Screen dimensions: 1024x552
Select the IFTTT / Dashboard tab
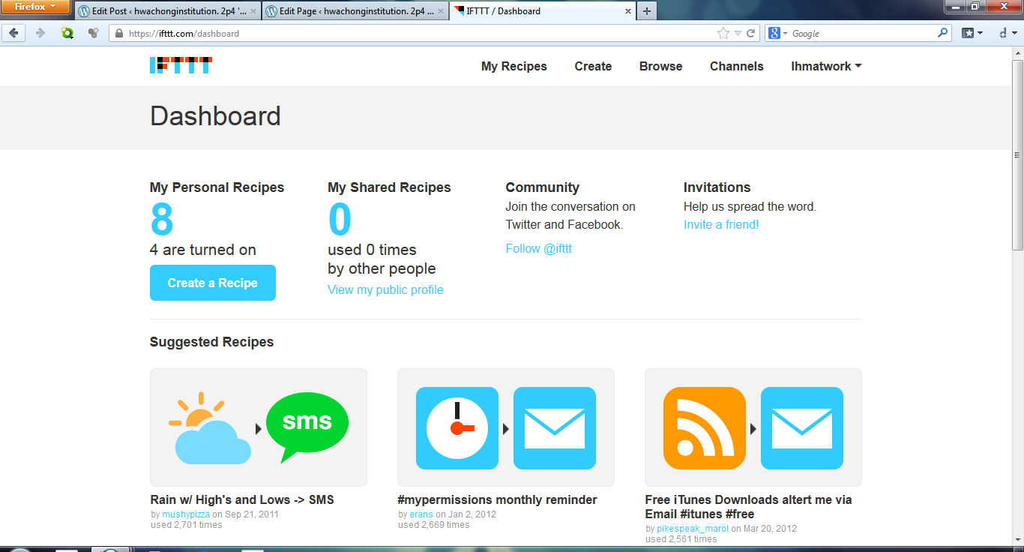point(543,11)
